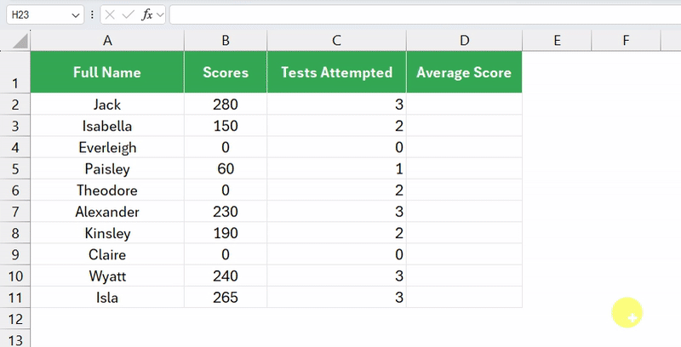Select column D header

(464, 41)
